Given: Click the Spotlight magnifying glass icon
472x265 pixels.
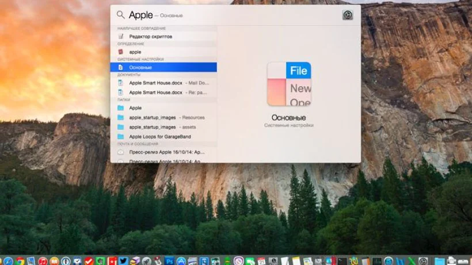Looking at the screenshot, I should 121,15.
